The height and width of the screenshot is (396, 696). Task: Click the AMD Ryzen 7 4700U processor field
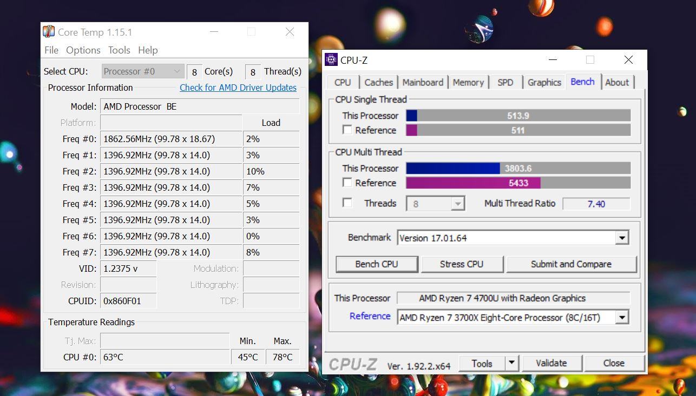click(513, 298)
